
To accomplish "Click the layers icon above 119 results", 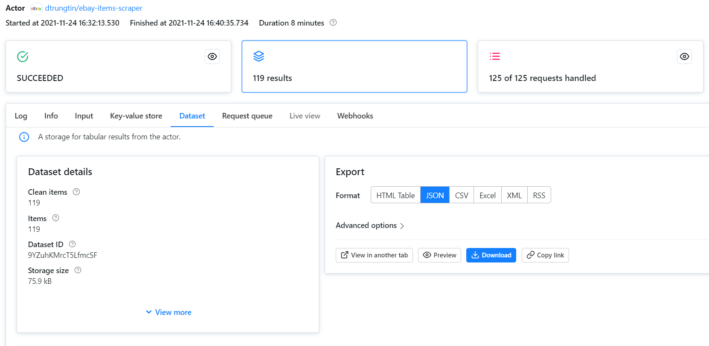I will tap(259, 56).
